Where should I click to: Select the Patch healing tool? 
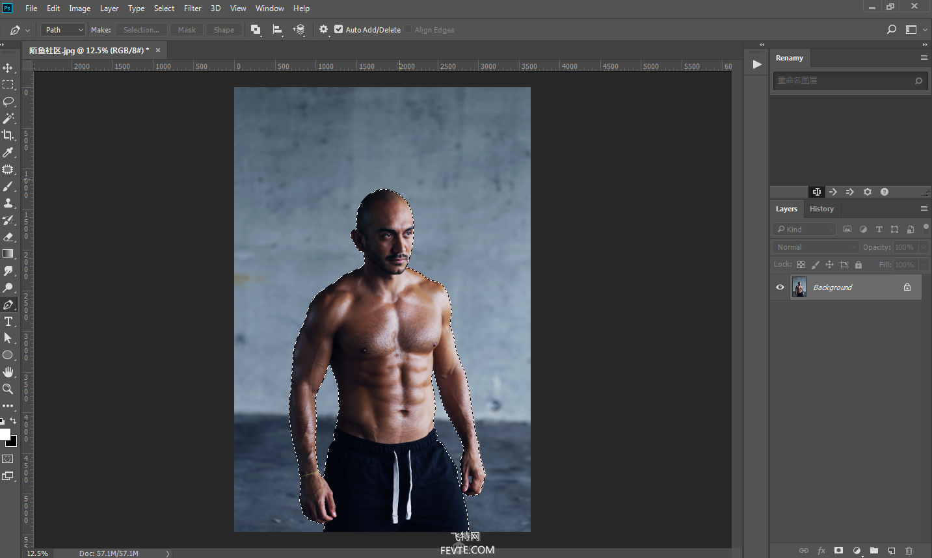pyautogui.click(x=8, y=169)
